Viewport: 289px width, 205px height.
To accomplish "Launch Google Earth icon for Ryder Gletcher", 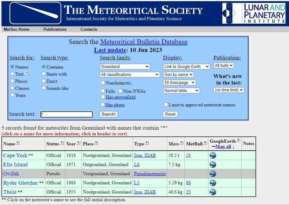I will (213, 183).
